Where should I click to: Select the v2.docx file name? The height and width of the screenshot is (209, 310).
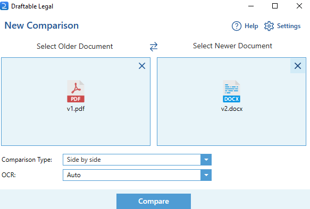(232, 109)
